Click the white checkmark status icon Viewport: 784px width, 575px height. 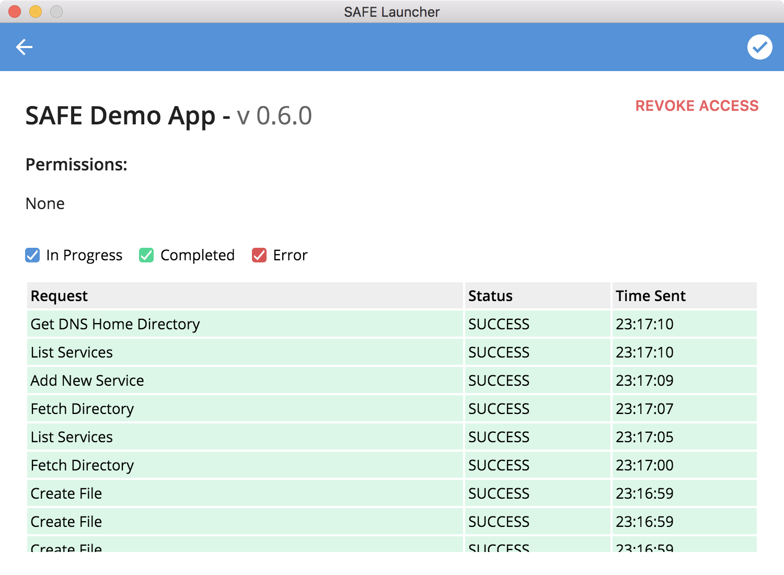pyautogui.click(x=759, y=47)
